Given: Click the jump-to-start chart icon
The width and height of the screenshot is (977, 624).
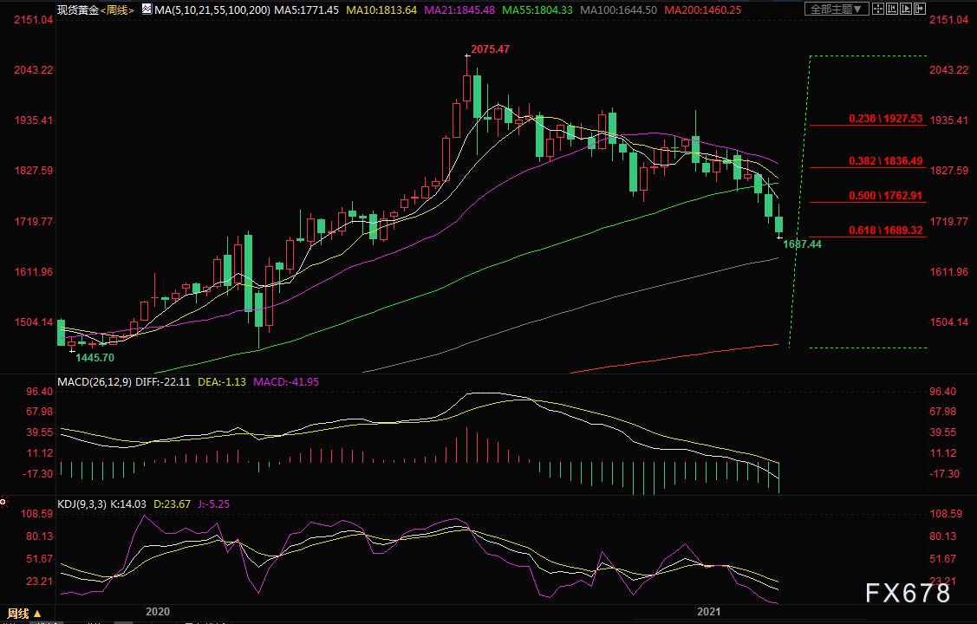Looking at the screenshot, I should click(x=892, y=9).
